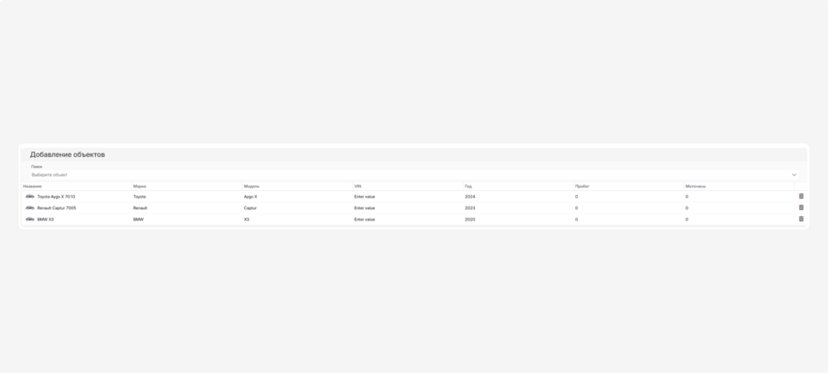The width and height of the screenshot is (828, 373).
Task: Open the 'Выберите объект' search combo box
Action: tap(410, 174)
